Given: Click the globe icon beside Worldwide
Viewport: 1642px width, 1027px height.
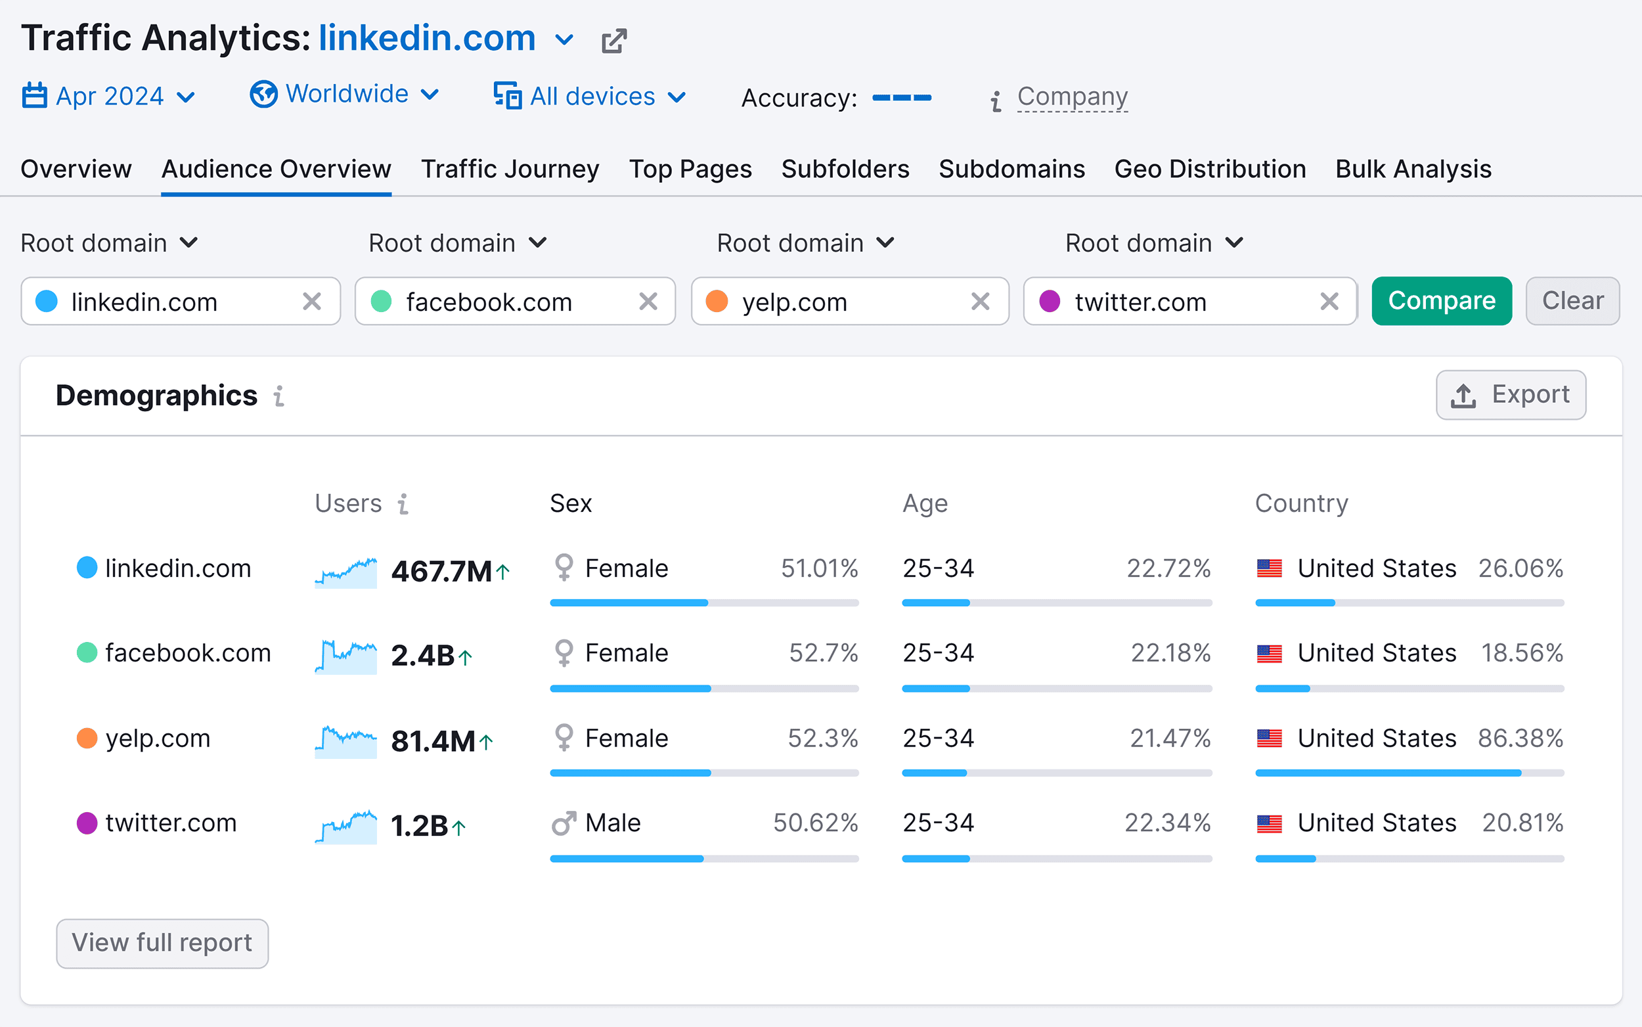Looking at the screenshot, I should click(x=265, y=95).
